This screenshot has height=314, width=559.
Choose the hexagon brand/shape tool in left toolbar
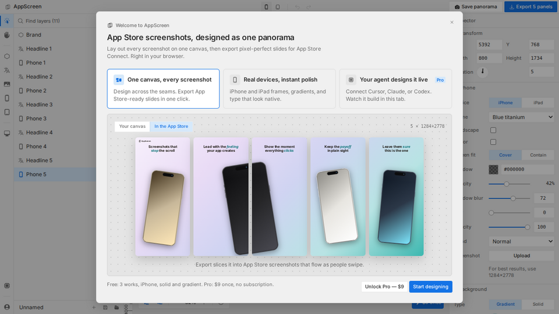7,56
